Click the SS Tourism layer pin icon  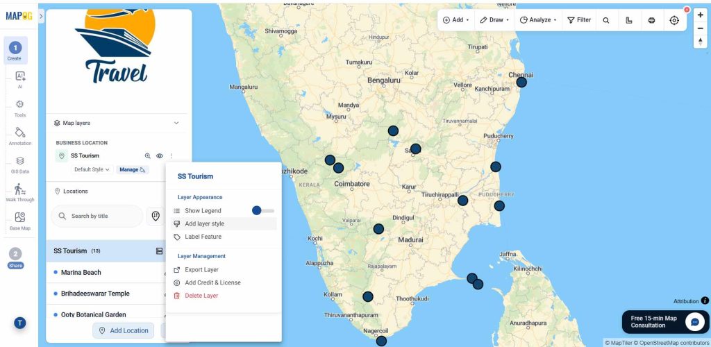click(x=61, y=156)
